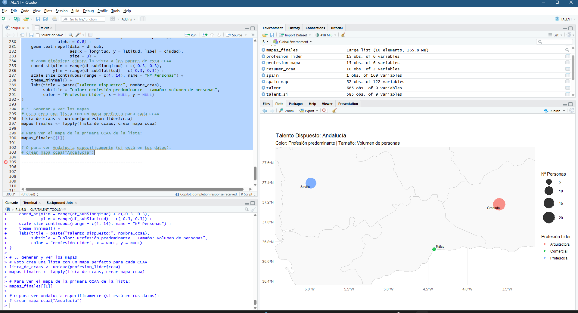
Task: Click the save all documents icon
Action: (45, 19)
